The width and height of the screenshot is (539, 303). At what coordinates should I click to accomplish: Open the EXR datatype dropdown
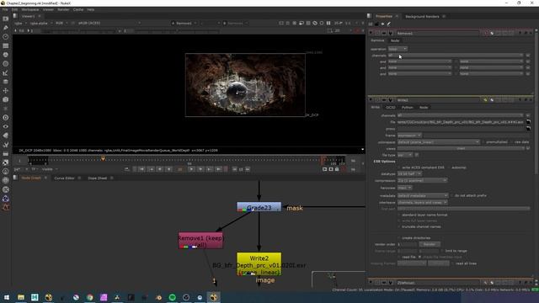(x=409, y=174)
